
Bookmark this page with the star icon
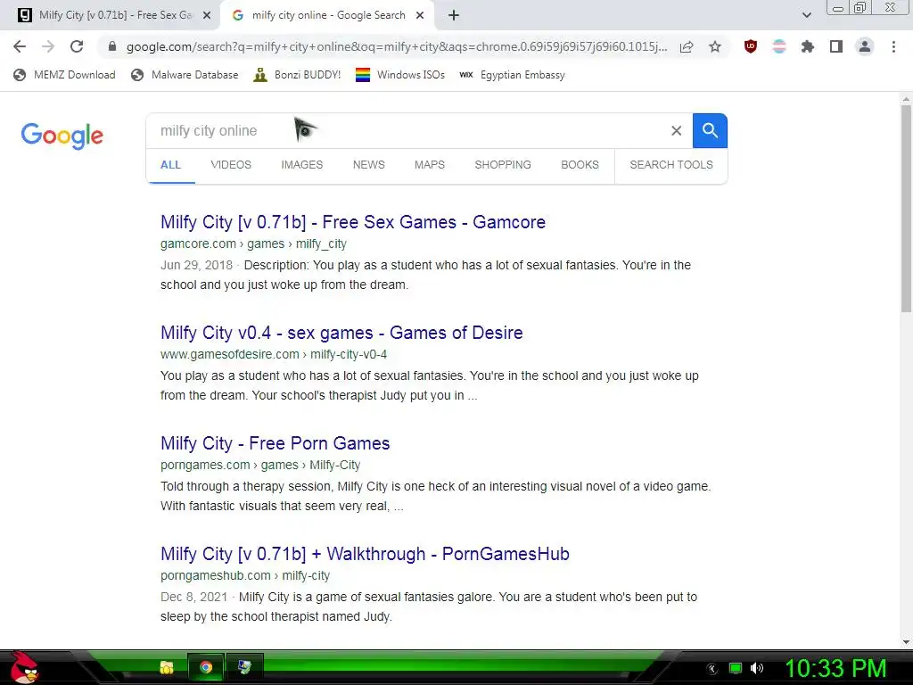pyautogui.click(x=715, y=46)
